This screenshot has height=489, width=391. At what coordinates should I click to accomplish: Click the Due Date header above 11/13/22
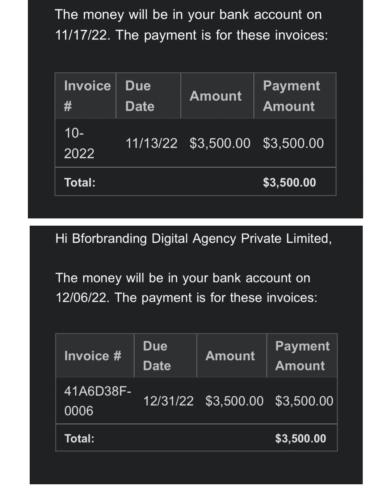(x=140, y=96)
